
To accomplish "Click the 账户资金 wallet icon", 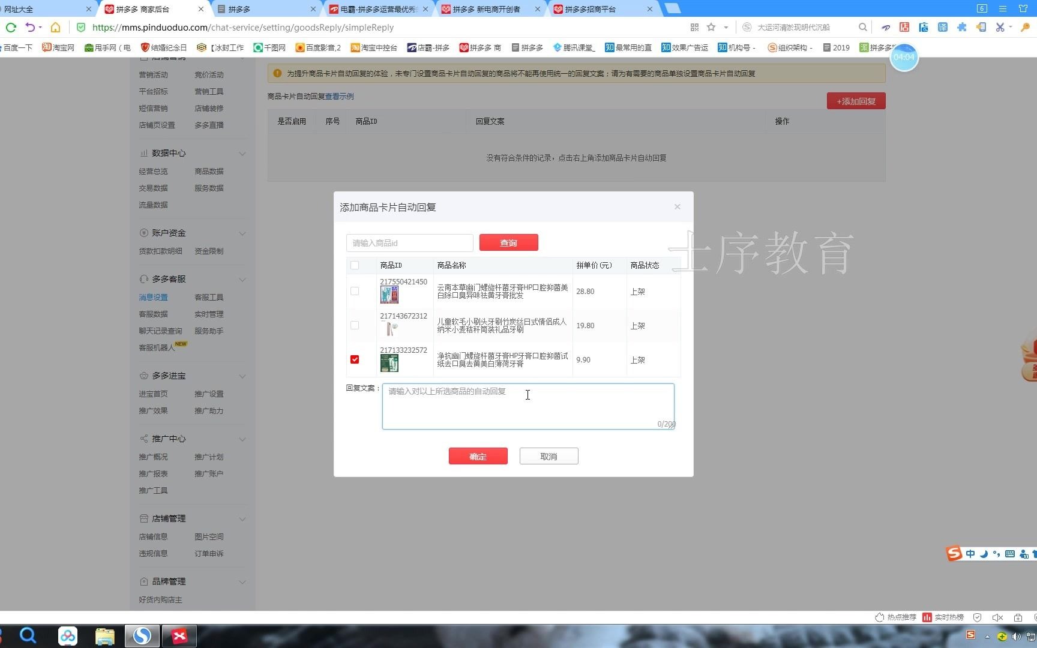I will [x=143, y=233].
